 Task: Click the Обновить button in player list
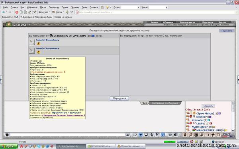pos(208,106)
